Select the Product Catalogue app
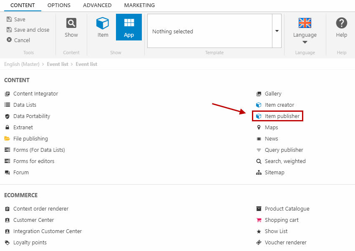355x251 pixels. click(282, 208)
